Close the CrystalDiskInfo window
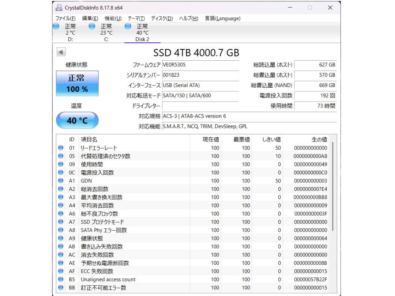The width and height of the screenshot is (395, 296). [x=330, y=8]
